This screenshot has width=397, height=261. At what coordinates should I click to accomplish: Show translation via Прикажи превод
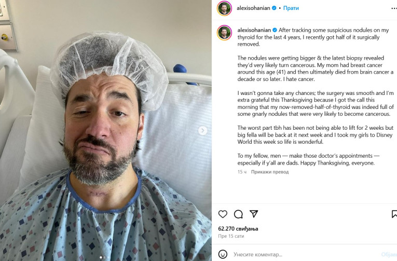pyautogui.click(x=270, y=172)
